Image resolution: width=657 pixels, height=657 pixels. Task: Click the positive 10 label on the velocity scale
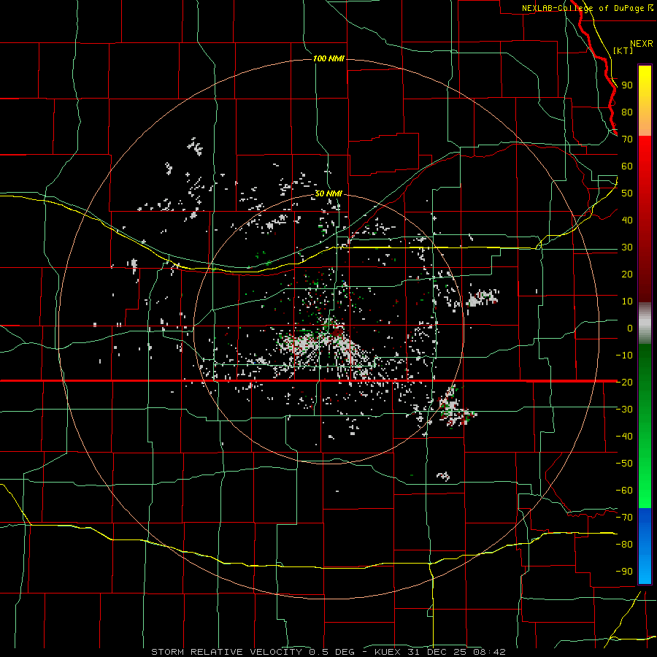point(627,301)
